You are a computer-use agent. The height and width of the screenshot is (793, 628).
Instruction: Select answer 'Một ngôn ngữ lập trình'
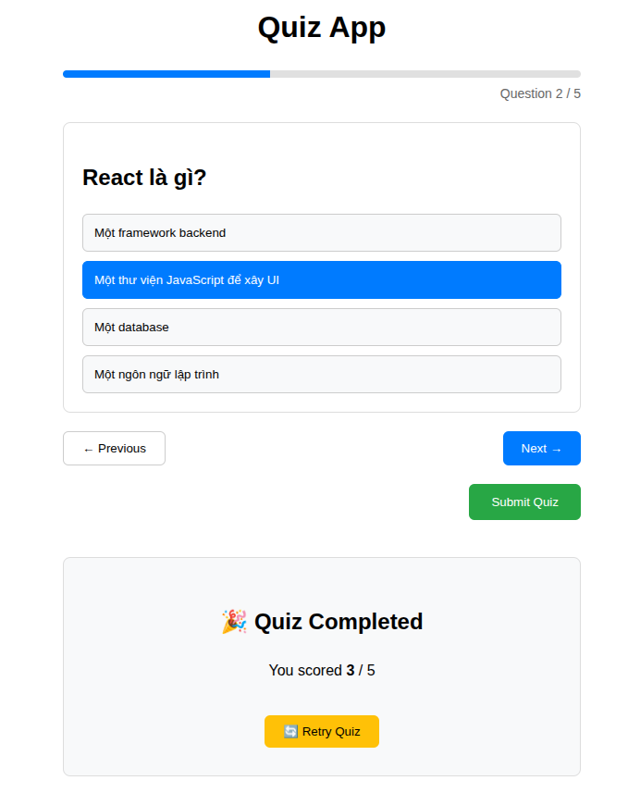click(321, 374)
